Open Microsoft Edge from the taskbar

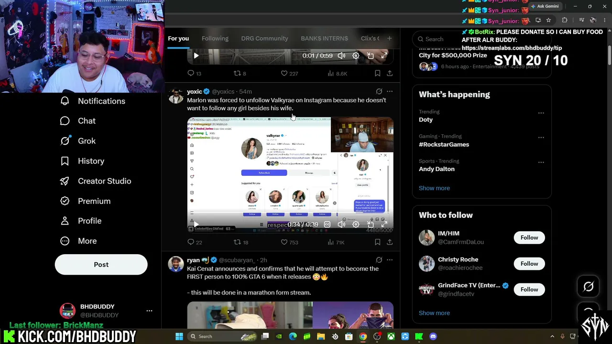tap(293, 336)
